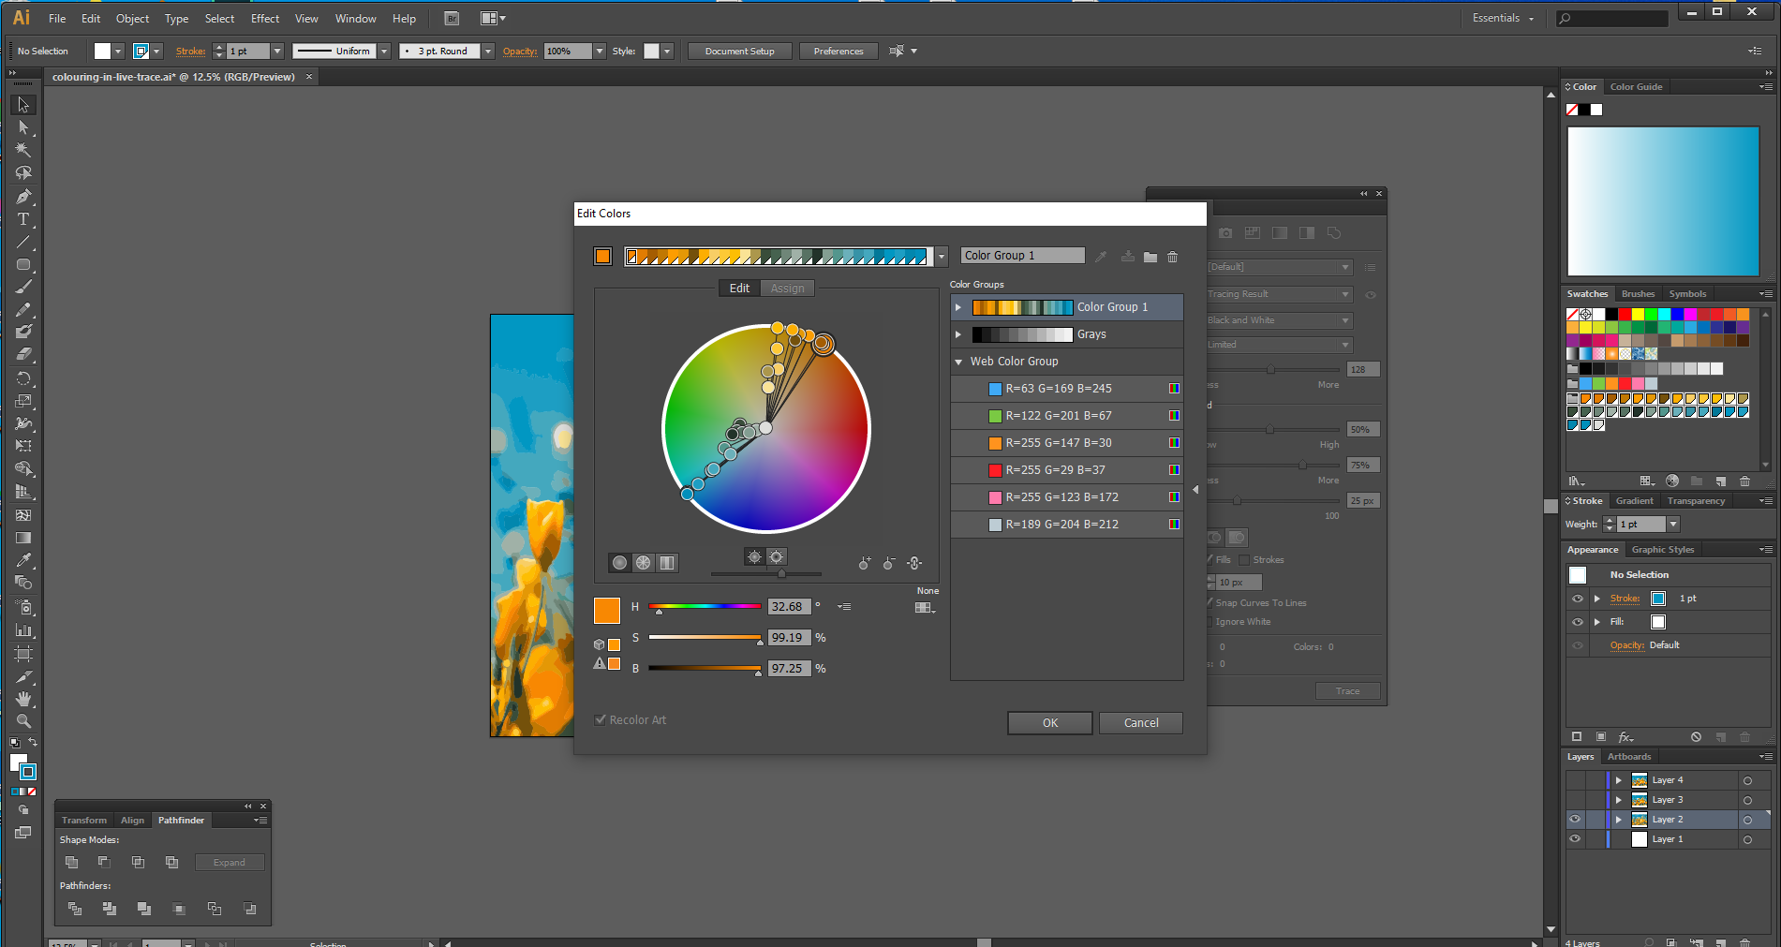
Task: Select the Pen tool in toolbar
Action: [23, 197]
